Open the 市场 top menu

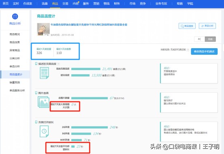click(132, 4)
